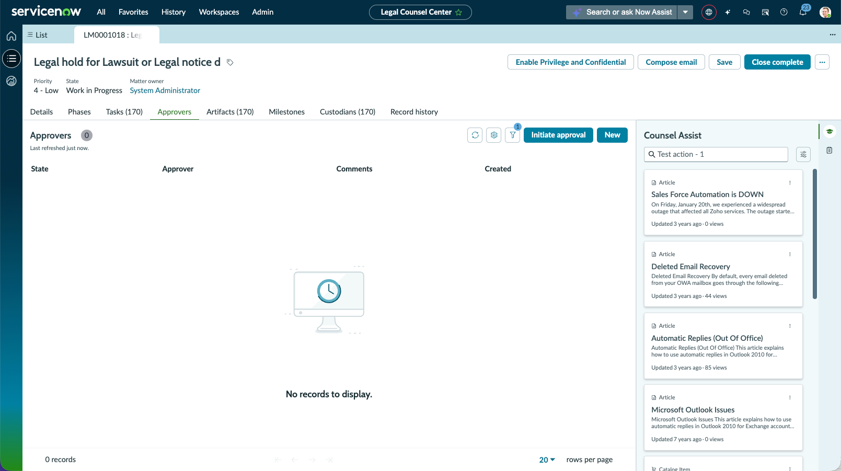Open the ServiceNow home icon in sidebar
841x471 pixels.
click(11, 36)
